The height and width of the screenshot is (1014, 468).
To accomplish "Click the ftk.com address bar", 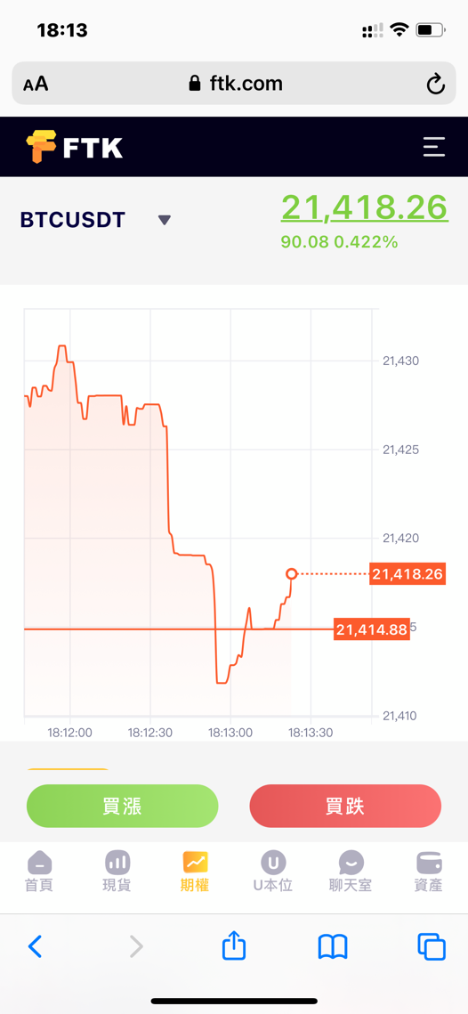I will click(x=234, y=84).
